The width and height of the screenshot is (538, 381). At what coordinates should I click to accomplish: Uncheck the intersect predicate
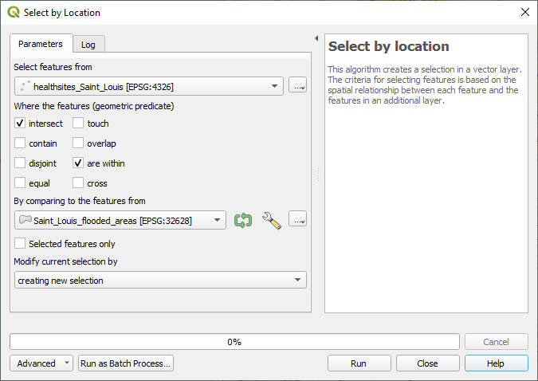(20, 124)
